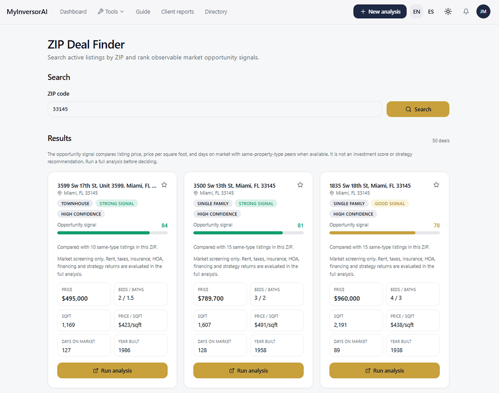Run analysis for the $495,000 townhouse

[112, 371]
